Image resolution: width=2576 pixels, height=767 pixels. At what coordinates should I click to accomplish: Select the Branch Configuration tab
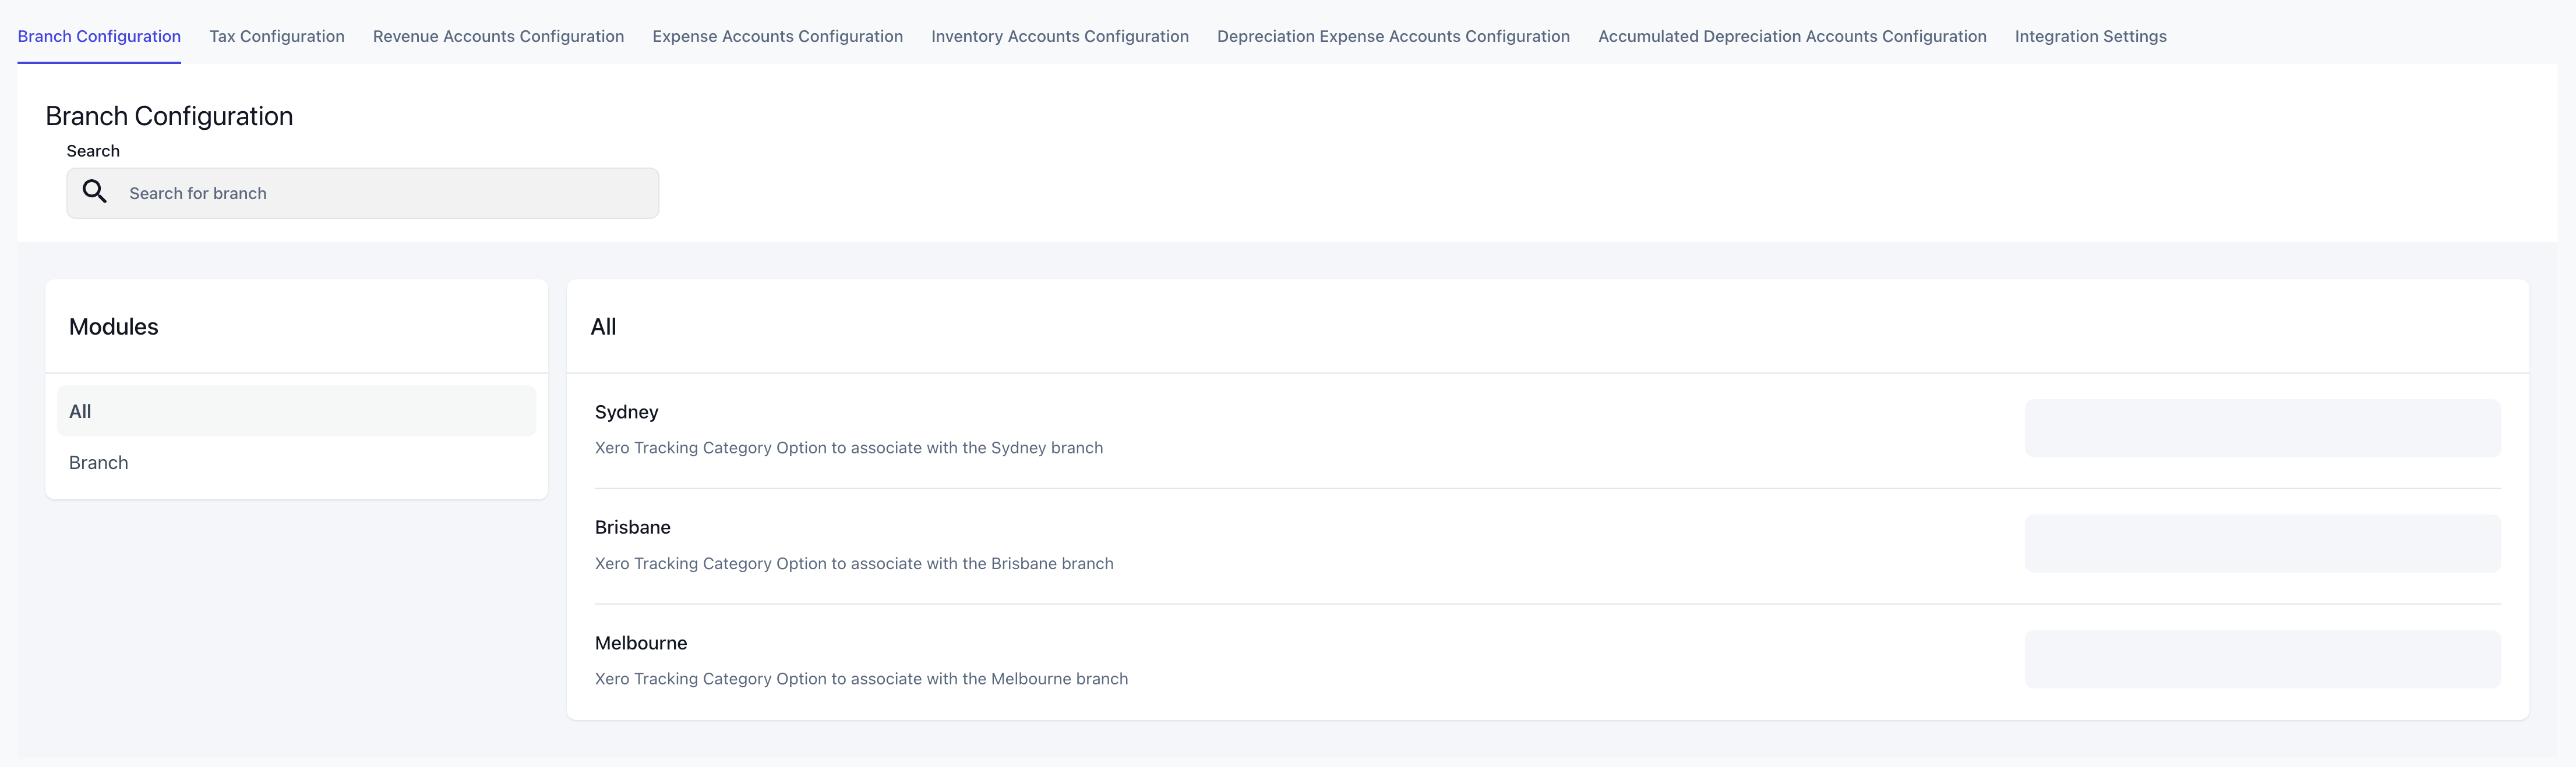[x=99, y=36]
